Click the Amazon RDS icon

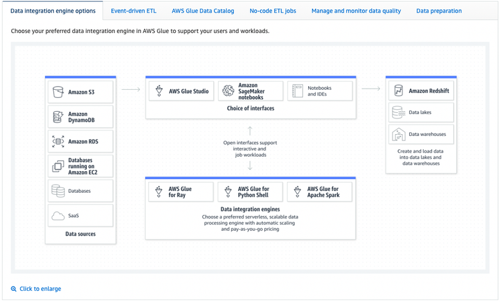click(x=57, y=141)
